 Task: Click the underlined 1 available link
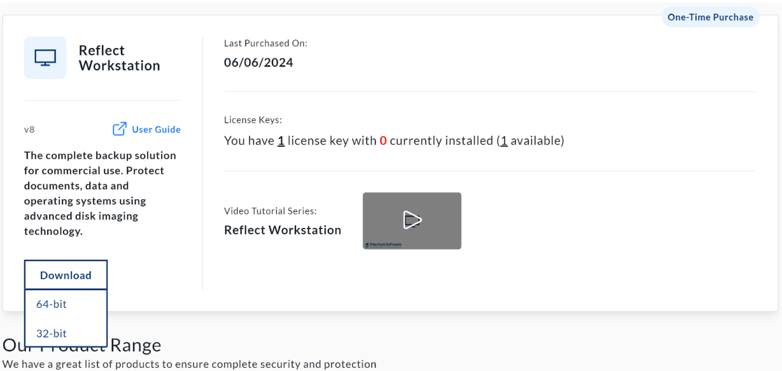click(504, 141)
